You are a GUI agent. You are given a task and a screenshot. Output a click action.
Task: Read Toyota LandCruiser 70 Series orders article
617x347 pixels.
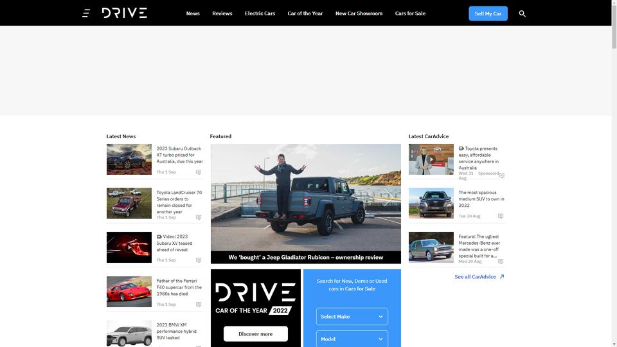click(179, 202)
